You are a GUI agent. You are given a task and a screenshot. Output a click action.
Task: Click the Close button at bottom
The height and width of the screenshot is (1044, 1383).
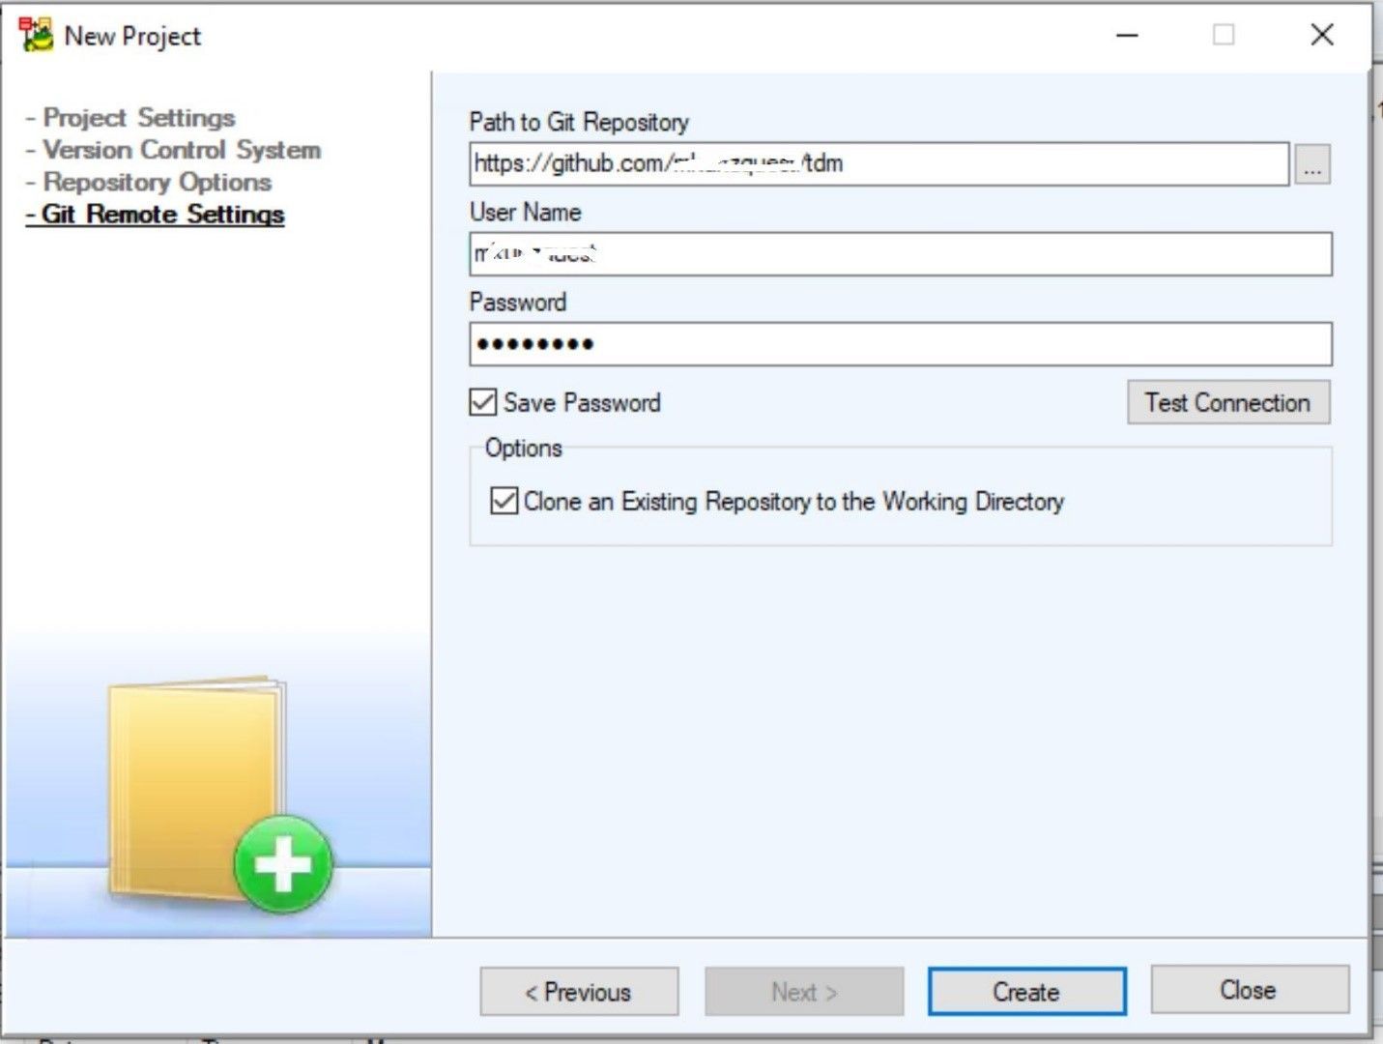1249,990
